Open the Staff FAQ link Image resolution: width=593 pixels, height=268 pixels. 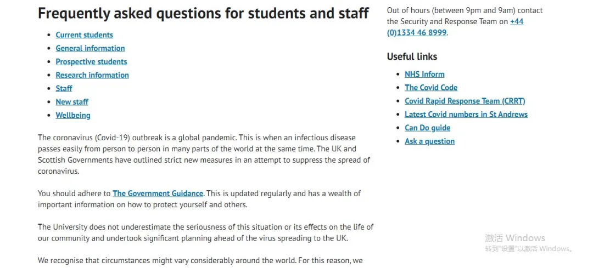point(64,88)
